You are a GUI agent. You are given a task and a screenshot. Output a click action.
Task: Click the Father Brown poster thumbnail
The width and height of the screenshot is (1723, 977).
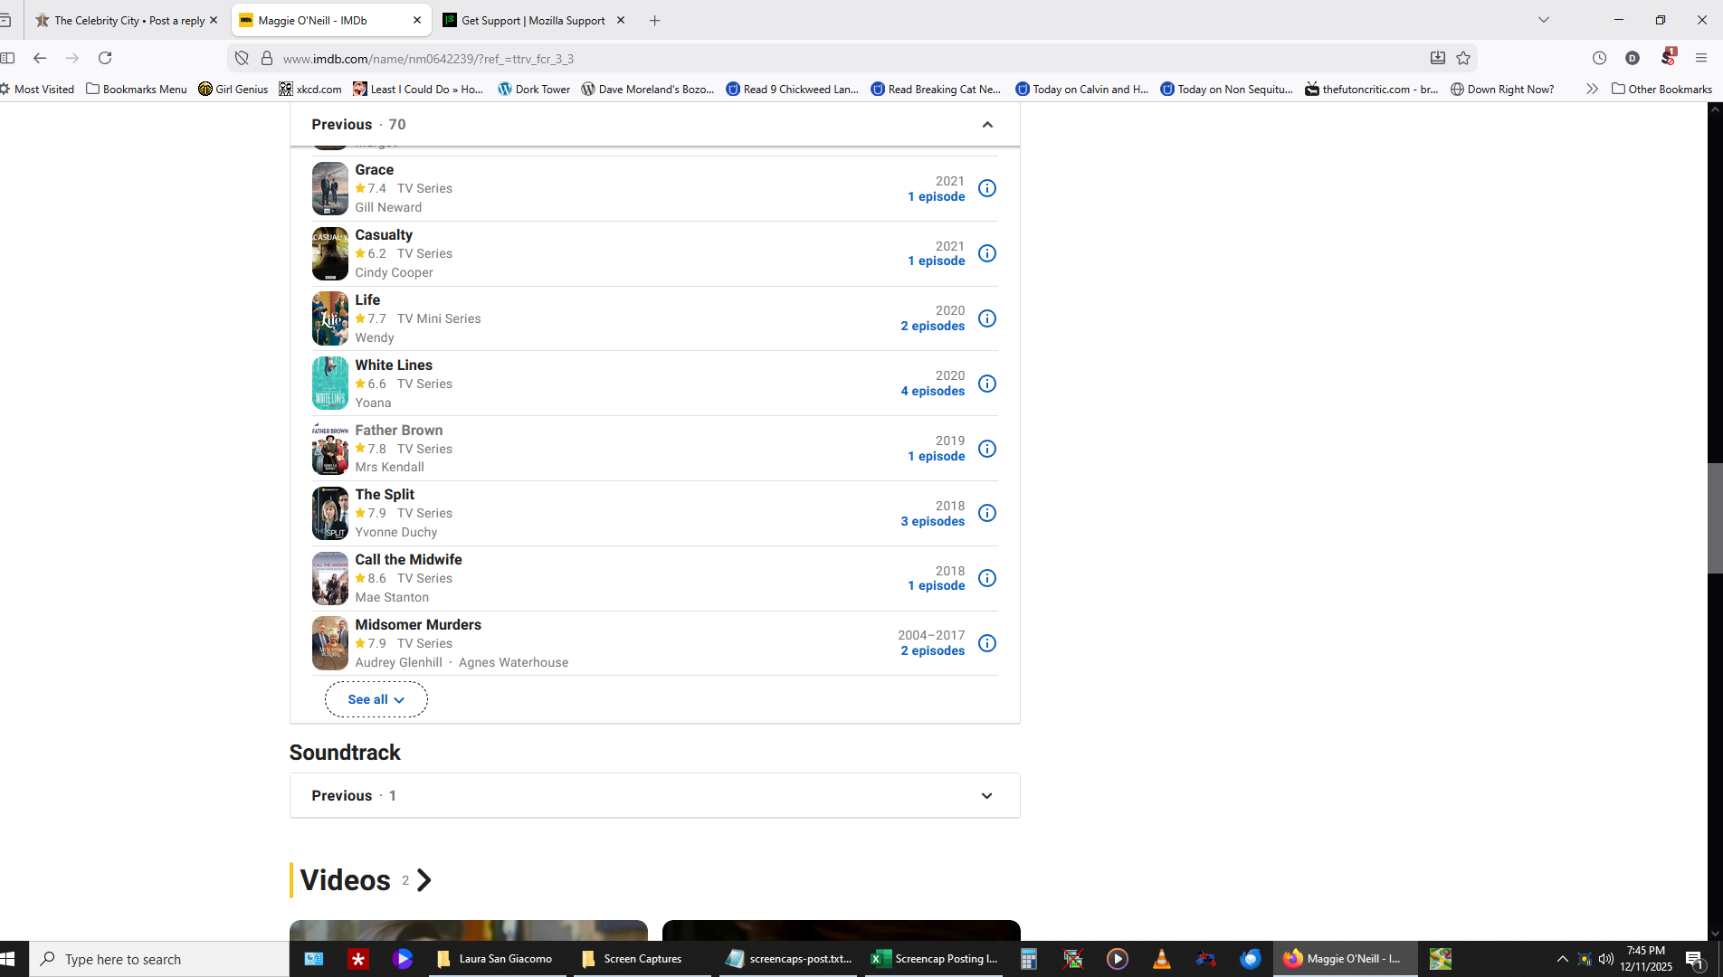tap(329, 449)
